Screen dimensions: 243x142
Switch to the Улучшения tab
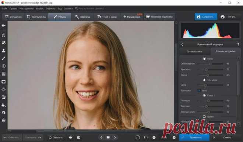pos(13,17)
